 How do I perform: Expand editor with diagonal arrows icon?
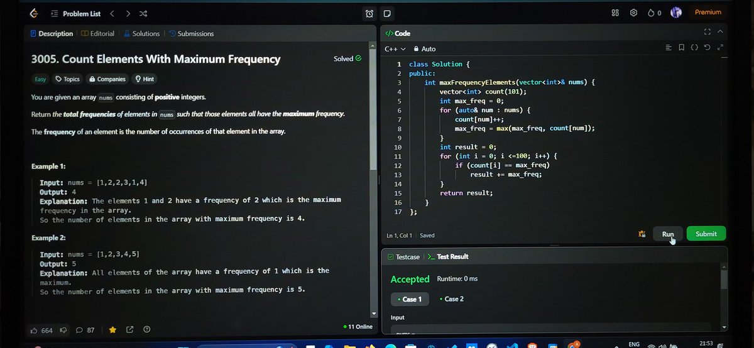pyautogui.click(x=721, y=48)
